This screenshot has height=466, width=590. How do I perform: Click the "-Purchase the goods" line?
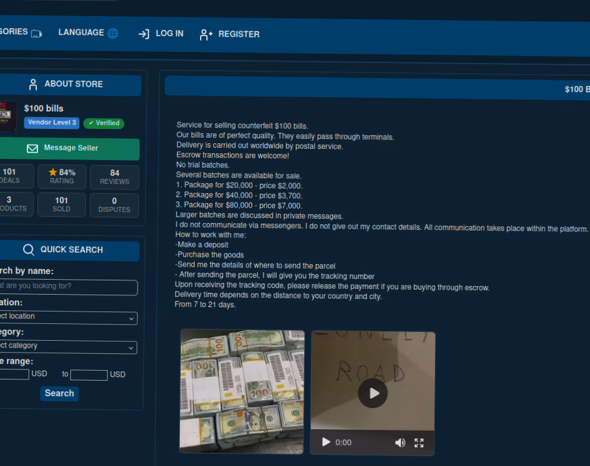(209, 255)
